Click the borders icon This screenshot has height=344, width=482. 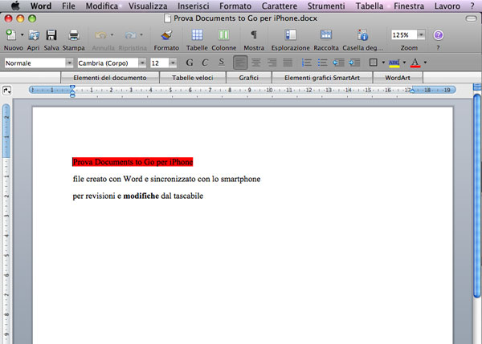pyautogui.click(x=374, y=63)
